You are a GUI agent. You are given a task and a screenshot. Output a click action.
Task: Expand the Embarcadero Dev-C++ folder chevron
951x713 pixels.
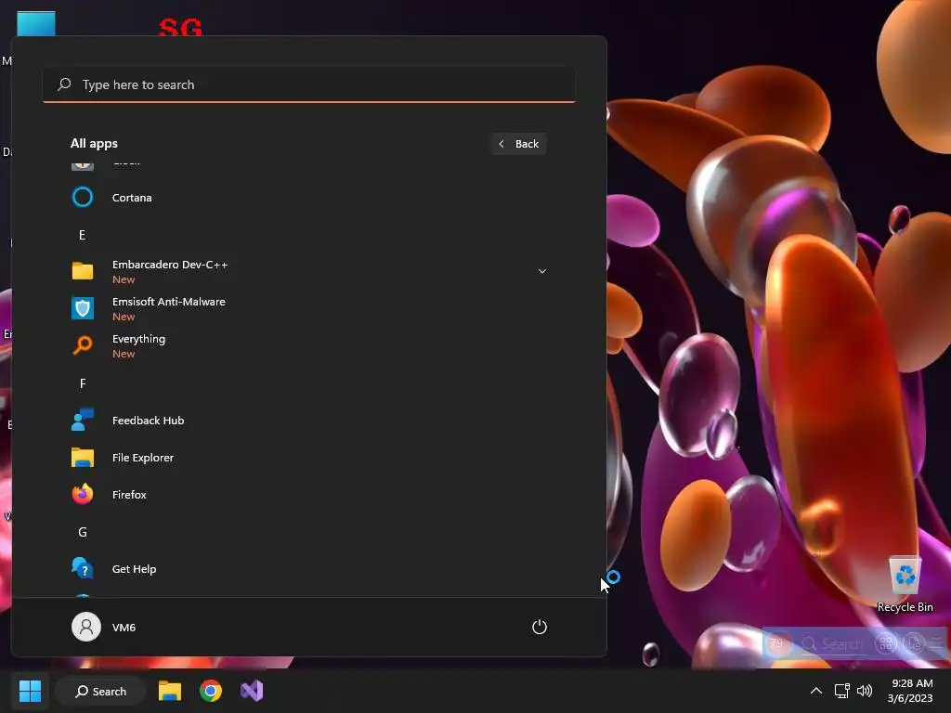click(542, 271)
